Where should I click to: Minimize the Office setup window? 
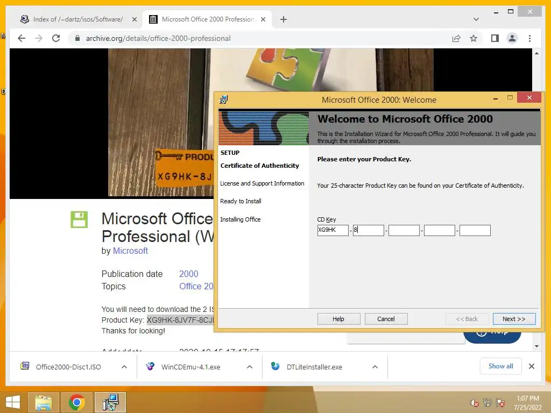coord(496,98)
